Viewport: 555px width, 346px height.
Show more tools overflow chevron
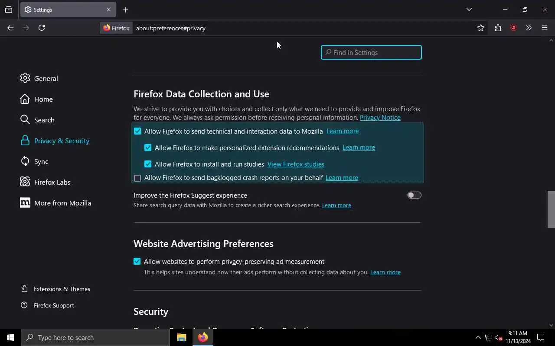coord(529,28)
